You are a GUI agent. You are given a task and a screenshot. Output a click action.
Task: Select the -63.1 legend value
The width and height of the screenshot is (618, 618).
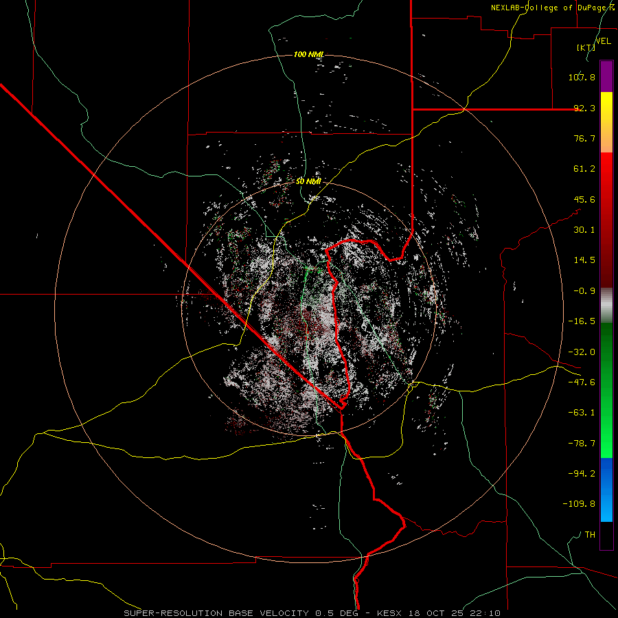582,413
